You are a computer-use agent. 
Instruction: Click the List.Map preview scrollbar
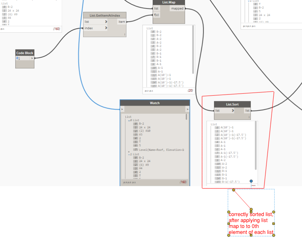pyautogui.click(x=193, y=49)
